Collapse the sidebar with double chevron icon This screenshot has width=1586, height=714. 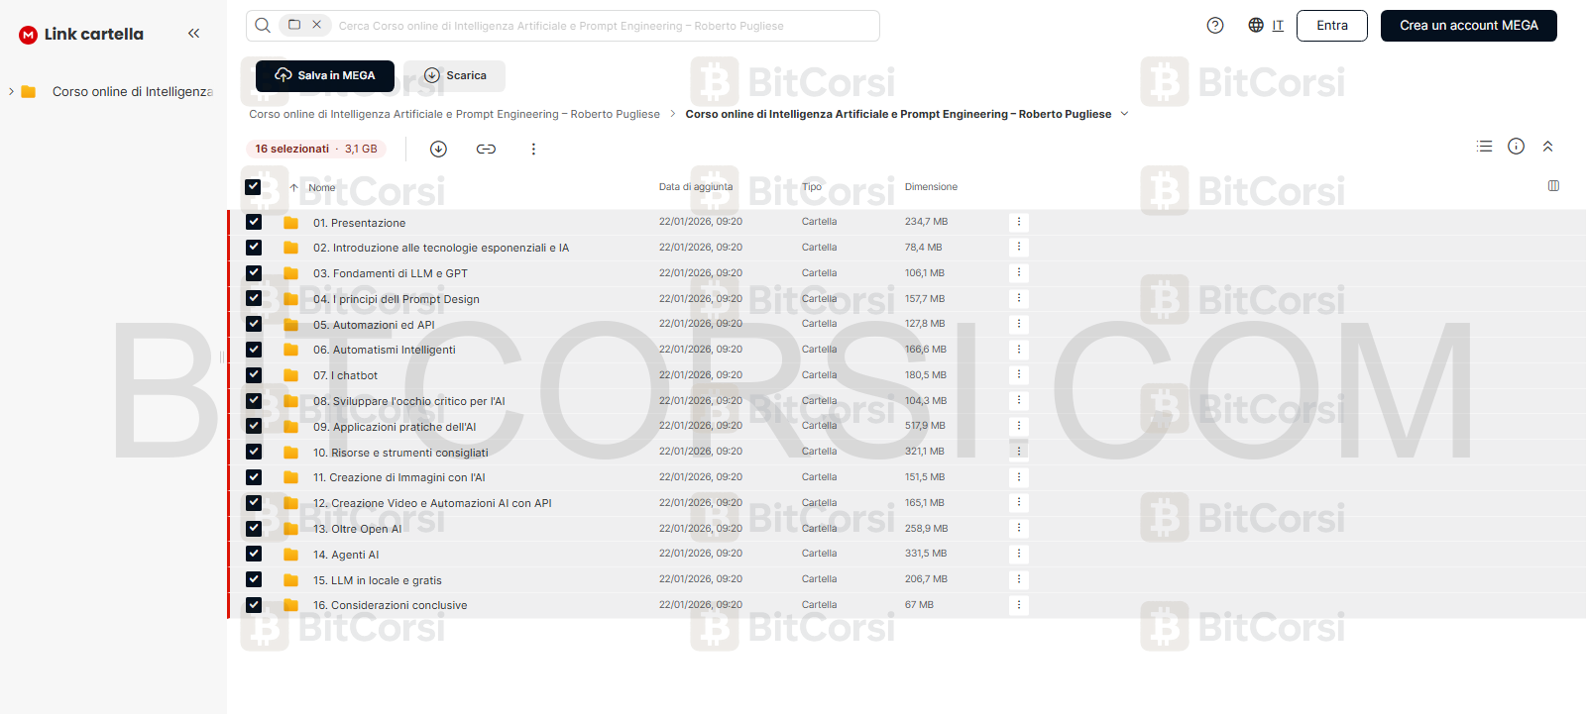193,34
